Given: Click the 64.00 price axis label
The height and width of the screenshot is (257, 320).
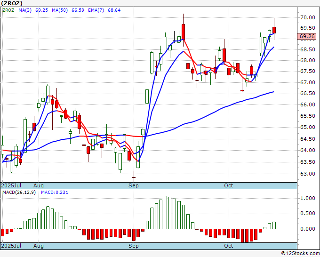Looking at the screenshot, I should click(308, 150).
